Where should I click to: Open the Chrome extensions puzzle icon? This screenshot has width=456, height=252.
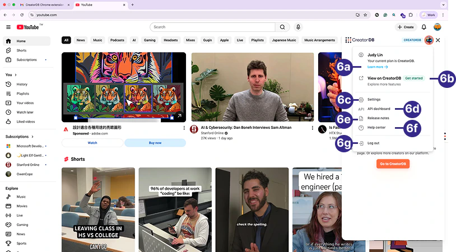coord(411,15)
